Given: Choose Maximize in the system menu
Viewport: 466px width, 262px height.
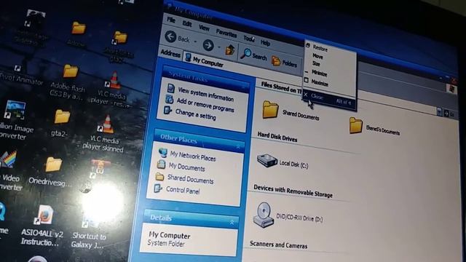Looking at the screenshot, I should click(320, 83).
